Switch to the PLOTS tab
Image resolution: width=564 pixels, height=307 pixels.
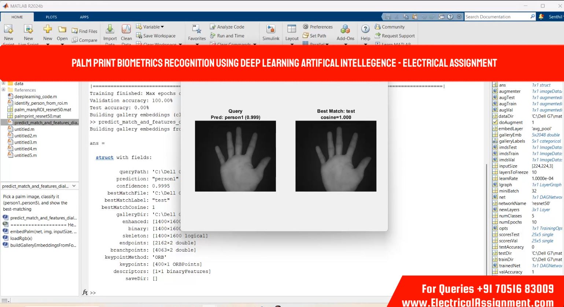click(51, 17)
